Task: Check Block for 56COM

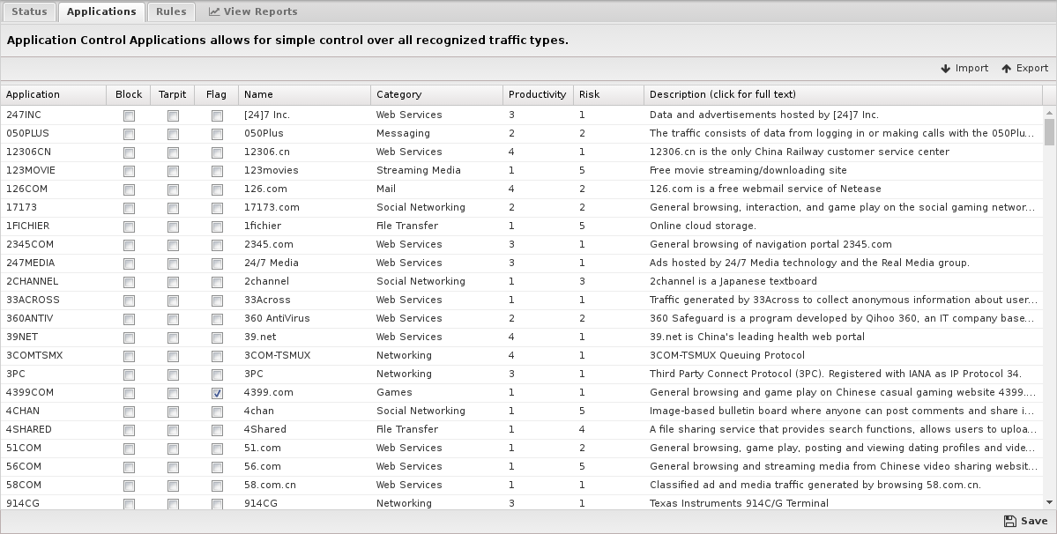Action: tap(129, 467)
